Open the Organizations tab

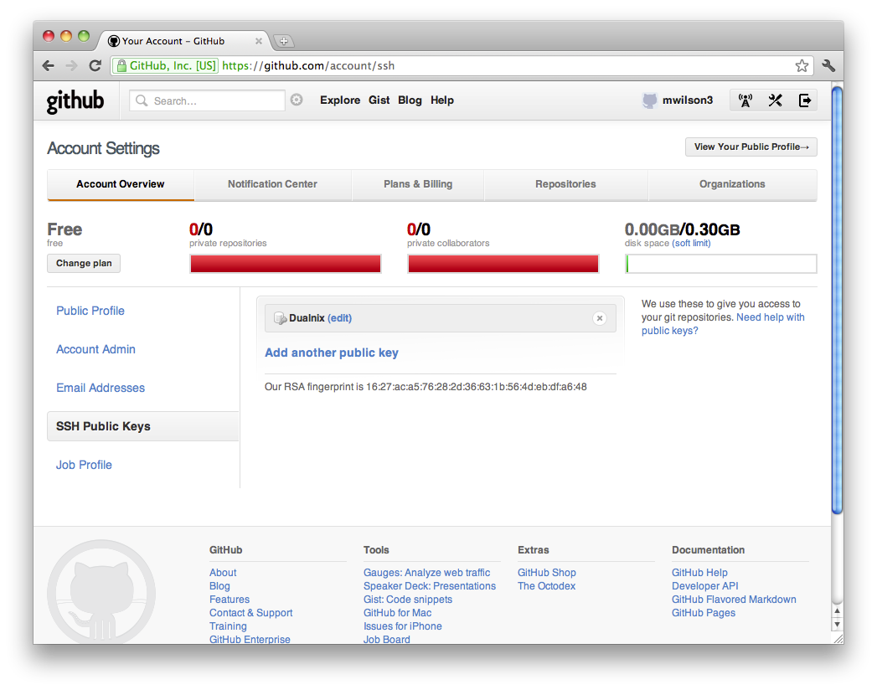coord(732,184)
